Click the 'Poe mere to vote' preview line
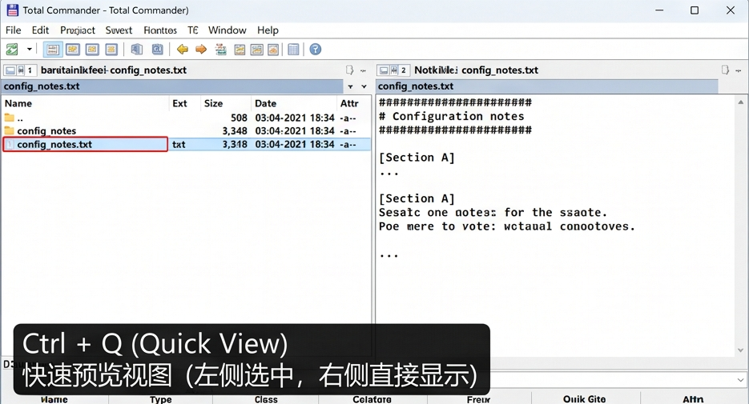This screenshot has height=404, width=749. click(507, 226)
